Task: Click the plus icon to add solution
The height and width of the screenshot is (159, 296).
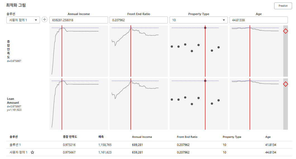Action: (45, 20)
